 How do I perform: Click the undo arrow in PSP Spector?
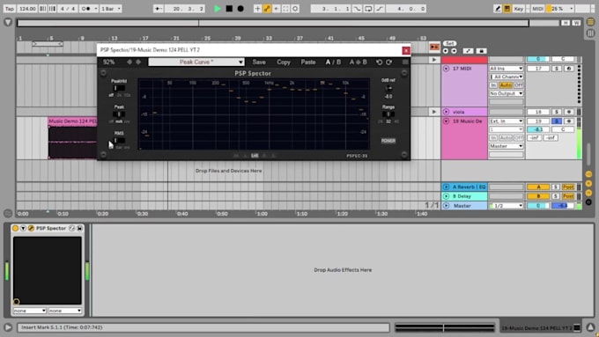(379, 62)
